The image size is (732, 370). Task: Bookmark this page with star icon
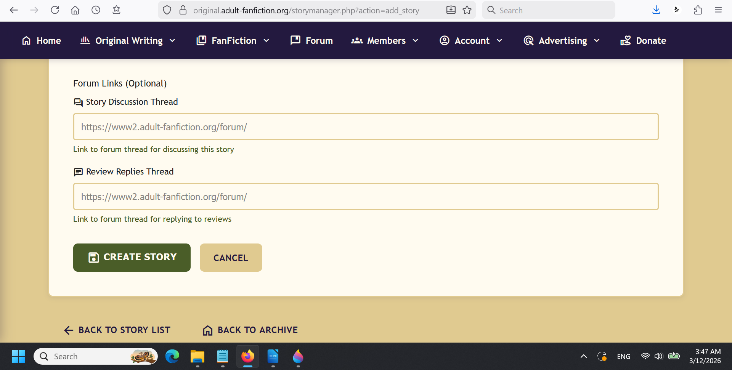coord(467,10)
